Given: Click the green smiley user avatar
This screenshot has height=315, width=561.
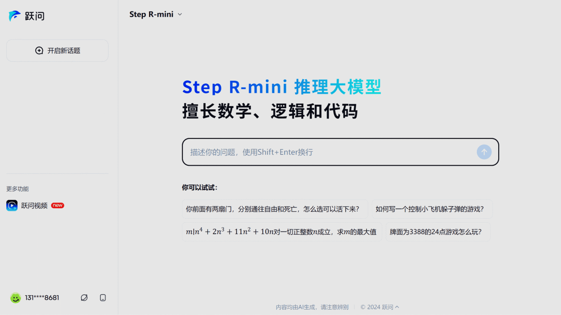Looking at the screenshot, I should 16,297.
